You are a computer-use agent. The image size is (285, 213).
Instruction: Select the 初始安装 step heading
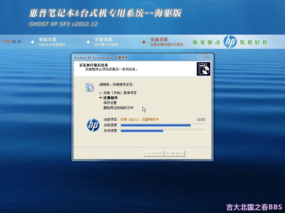48,39
